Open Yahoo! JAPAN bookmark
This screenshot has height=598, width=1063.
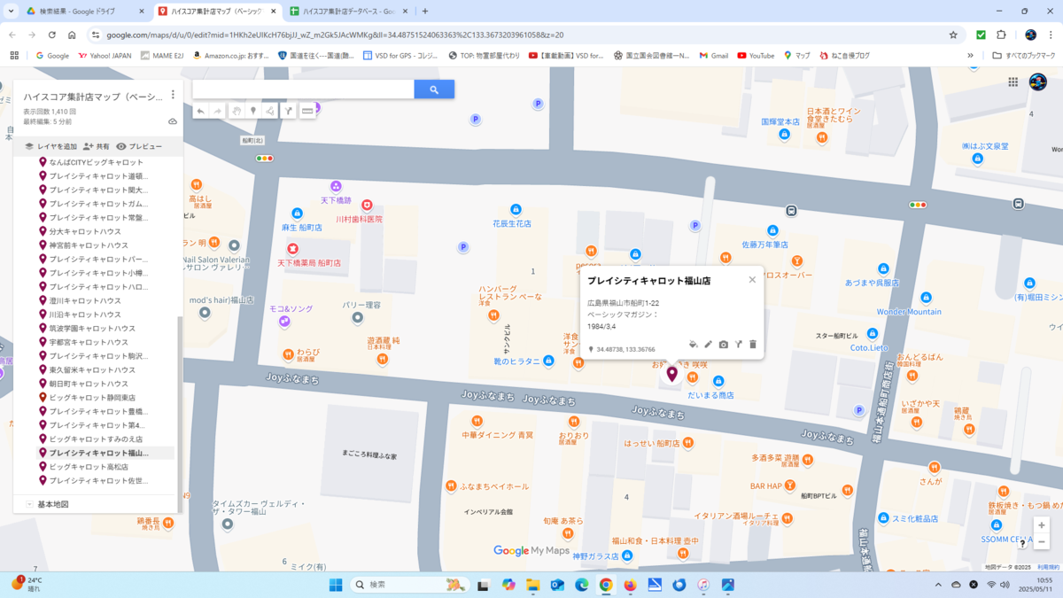[105, 56]
